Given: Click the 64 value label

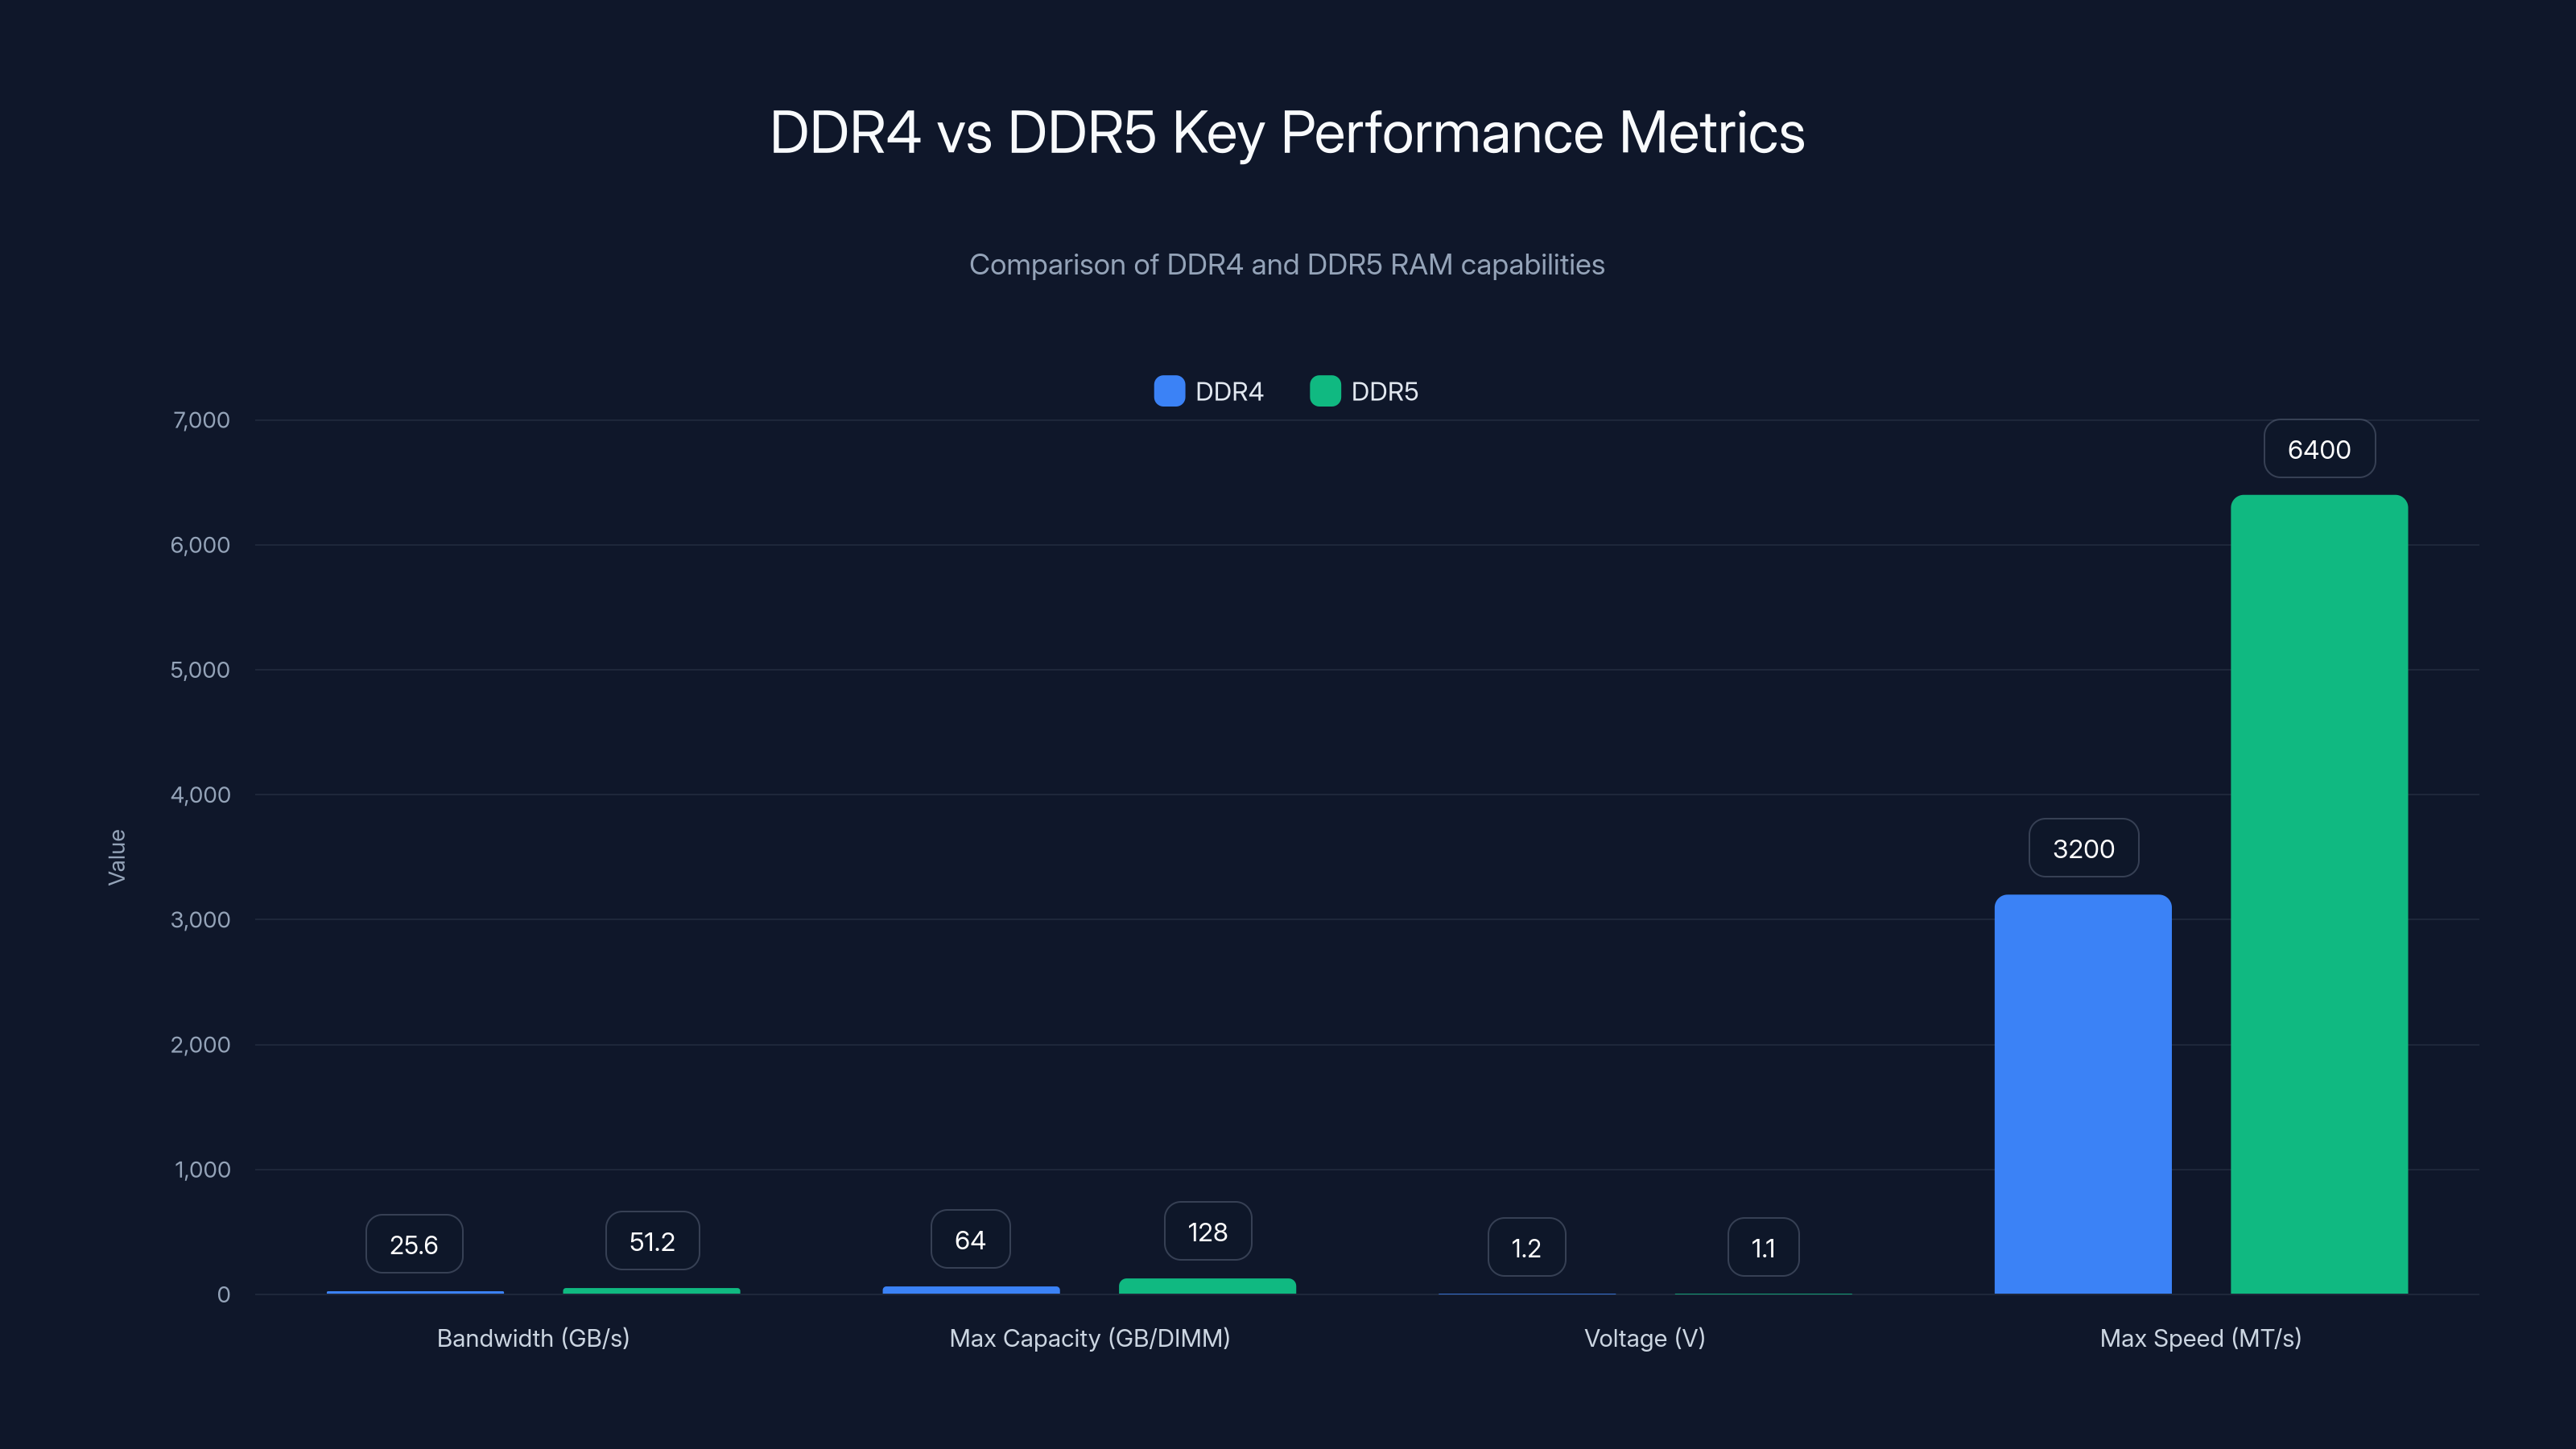Looking at the screenshot, I should (x=970, y=1239).
